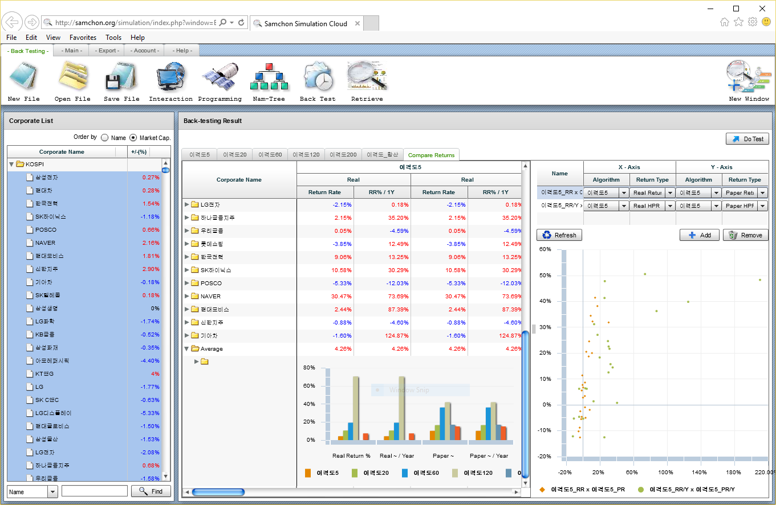Image resolution: width=776 pixels, height=505 pixels.
Task: Launch the Back Test icon
Action: click(x=318, y=77)
